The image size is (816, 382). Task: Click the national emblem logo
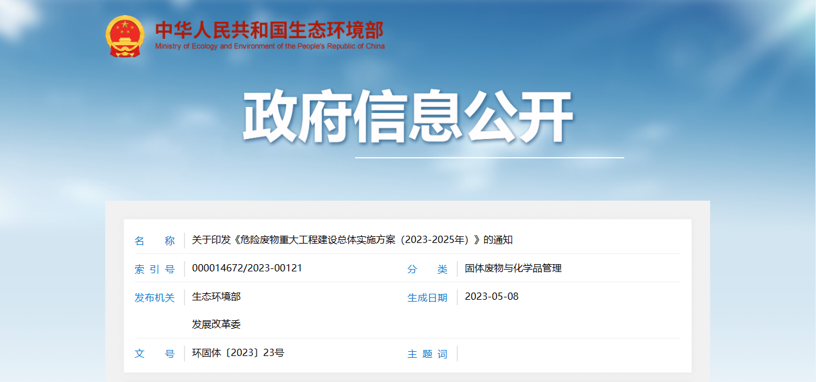125,36
